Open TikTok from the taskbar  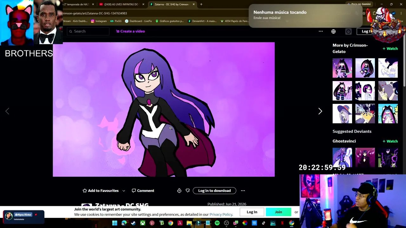click(264, 223)
